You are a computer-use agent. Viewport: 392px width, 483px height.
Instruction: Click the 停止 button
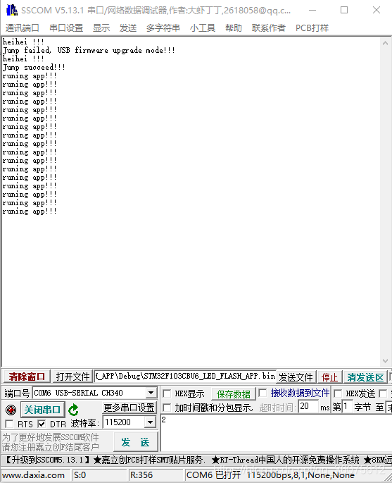pyautogui.click(x=329, y=377)
